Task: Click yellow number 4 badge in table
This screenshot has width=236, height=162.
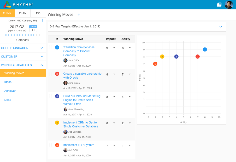Action: (x=57, y=123)
